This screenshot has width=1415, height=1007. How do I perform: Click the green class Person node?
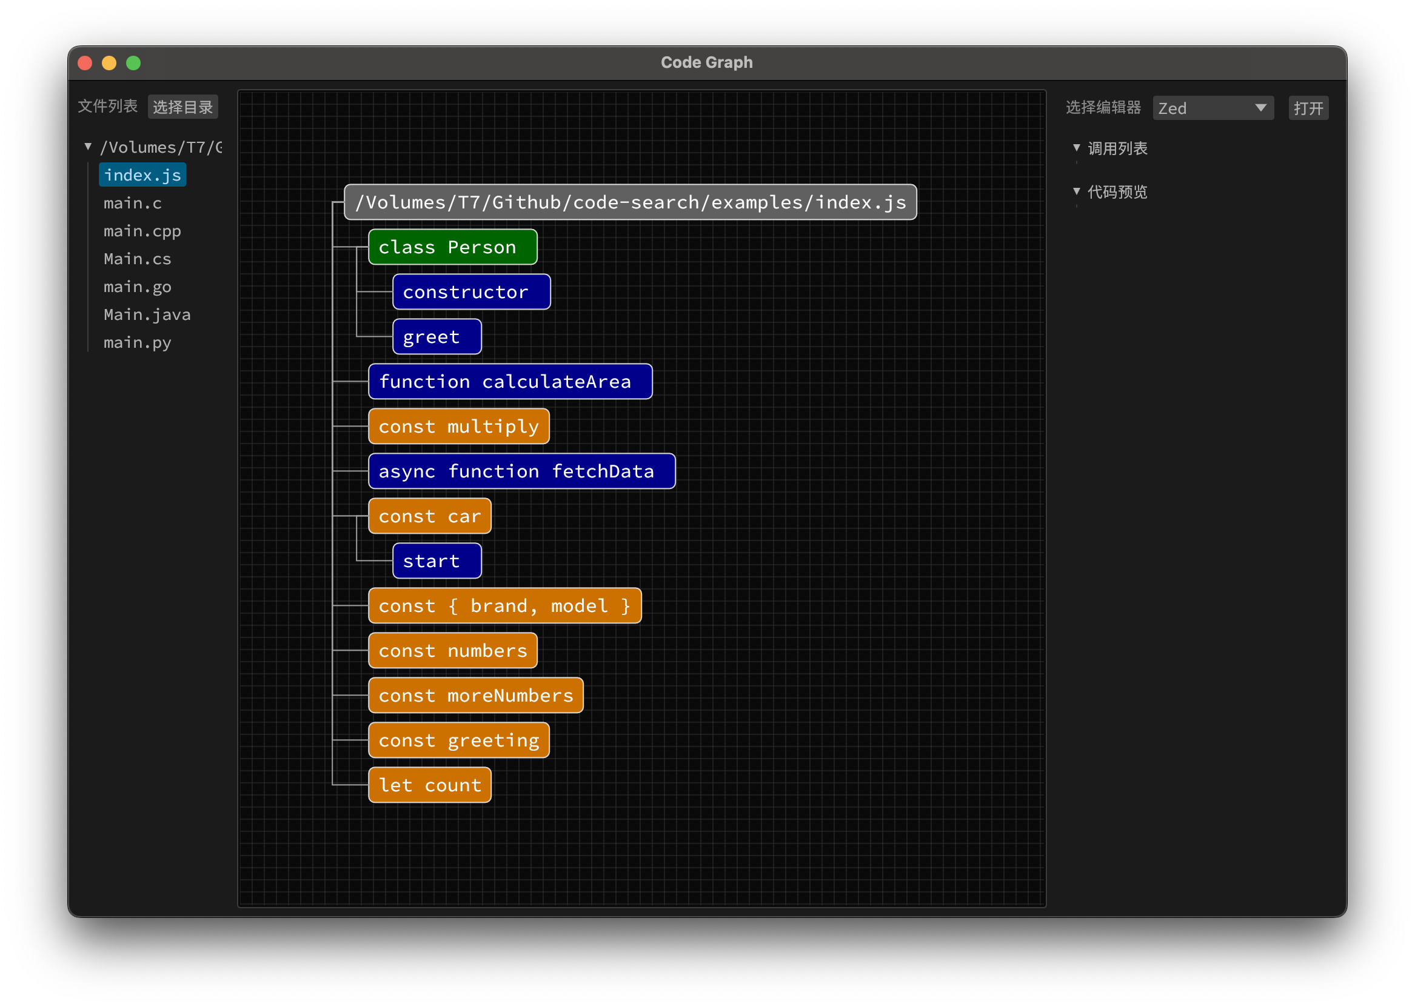point(452,247)
